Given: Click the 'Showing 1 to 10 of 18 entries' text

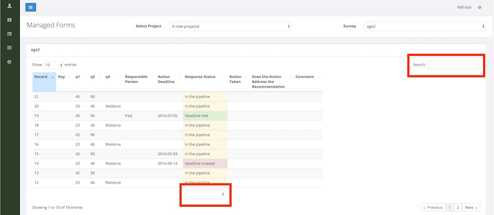Looking at the screenshot, I should (57, 207).
